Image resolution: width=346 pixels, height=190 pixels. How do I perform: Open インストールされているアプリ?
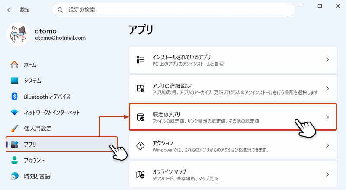point(233,60)
